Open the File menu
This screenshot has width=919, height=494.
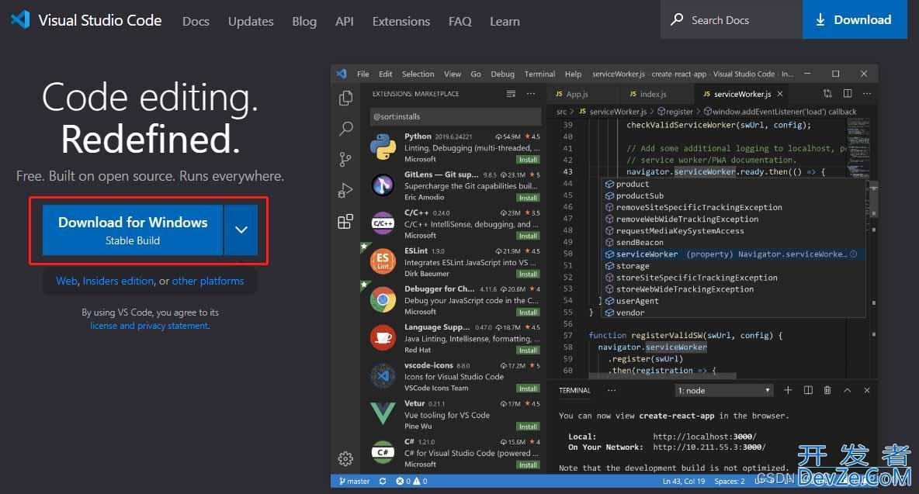click(x=362, y=74)
